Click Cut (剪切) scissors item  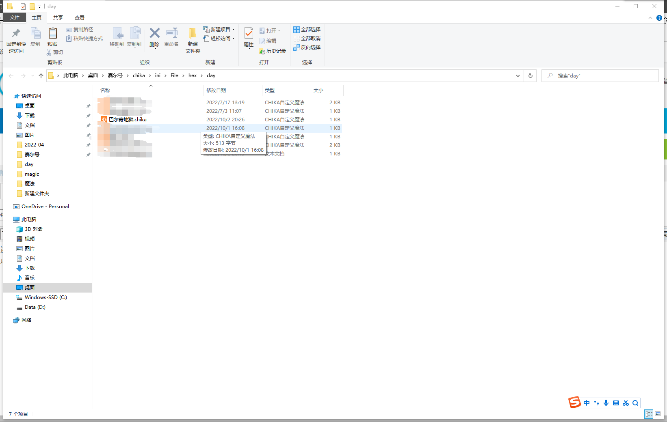tap(55, 52)
